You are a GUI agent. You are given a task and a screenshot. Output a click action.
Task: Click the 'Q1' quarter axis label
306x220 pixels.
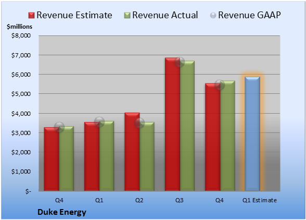[99, 200]
